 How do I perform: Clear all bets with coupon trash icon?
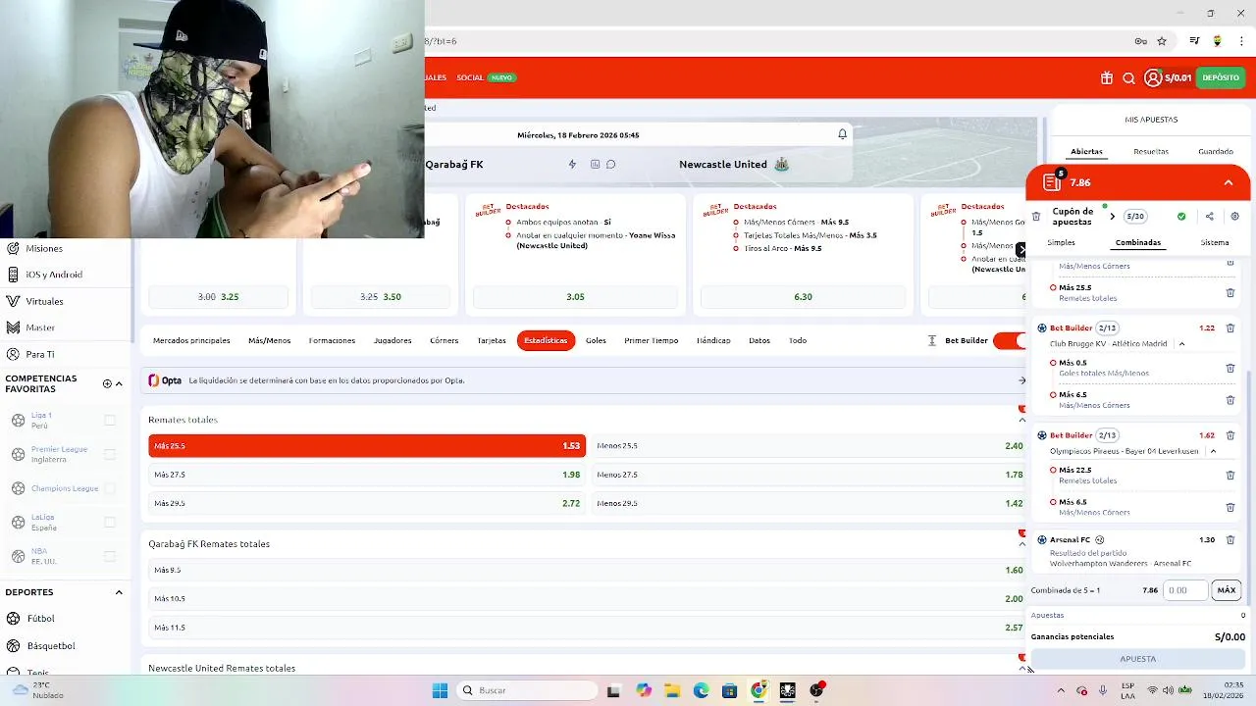pos(1036,217)
